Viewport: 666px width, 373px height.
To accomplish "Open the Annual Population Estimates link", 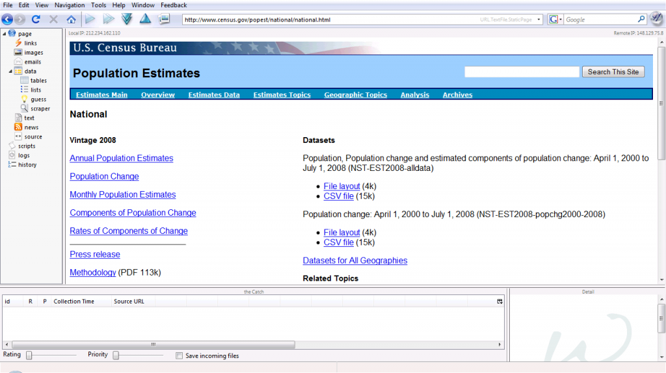I will point(121,158).
